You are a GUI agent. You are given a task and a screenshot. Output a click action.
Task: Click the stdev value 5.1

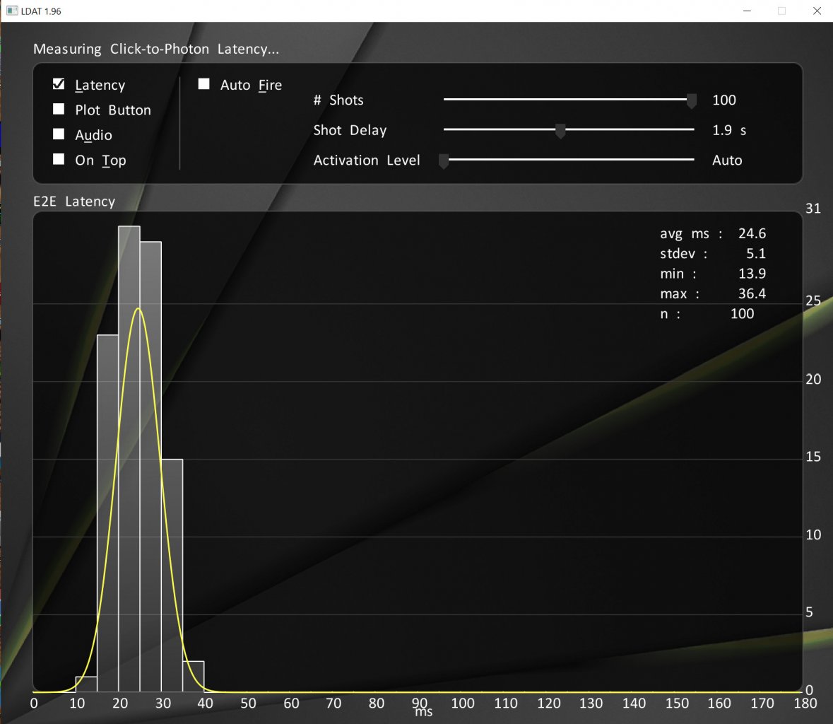pos(756,254)
